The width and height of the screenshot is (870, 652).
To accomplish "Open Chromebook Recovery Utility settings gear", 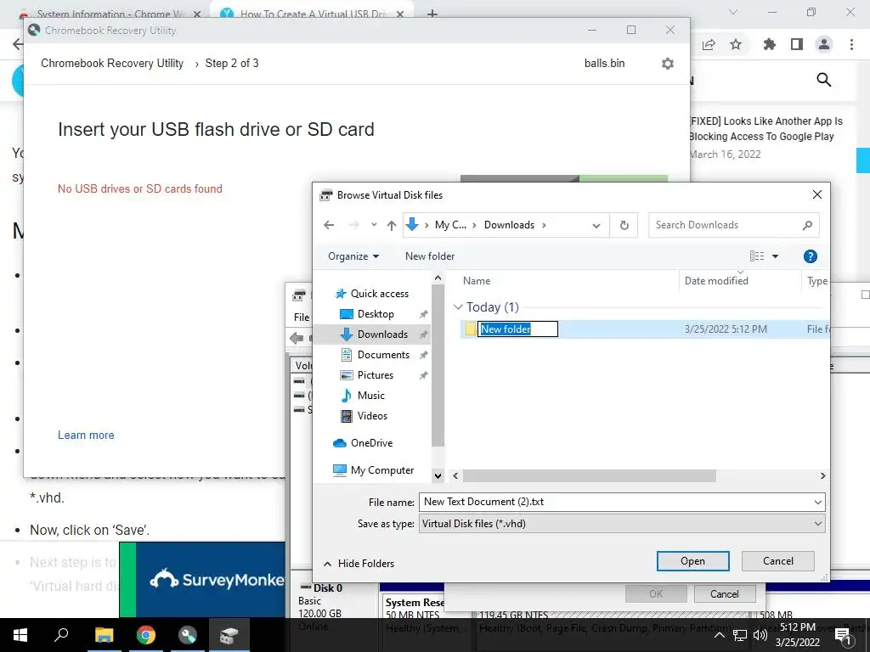I will [x=668, y=64].
